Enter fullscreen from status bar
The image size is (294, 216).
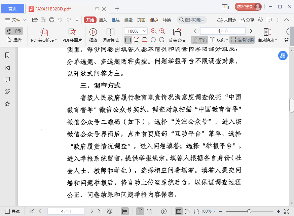click(x=287, y=211)
